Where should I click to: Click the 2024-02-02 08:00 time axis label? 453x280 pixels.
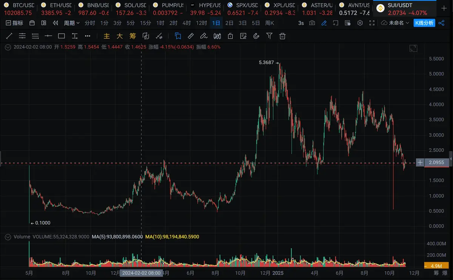point(142,273)
